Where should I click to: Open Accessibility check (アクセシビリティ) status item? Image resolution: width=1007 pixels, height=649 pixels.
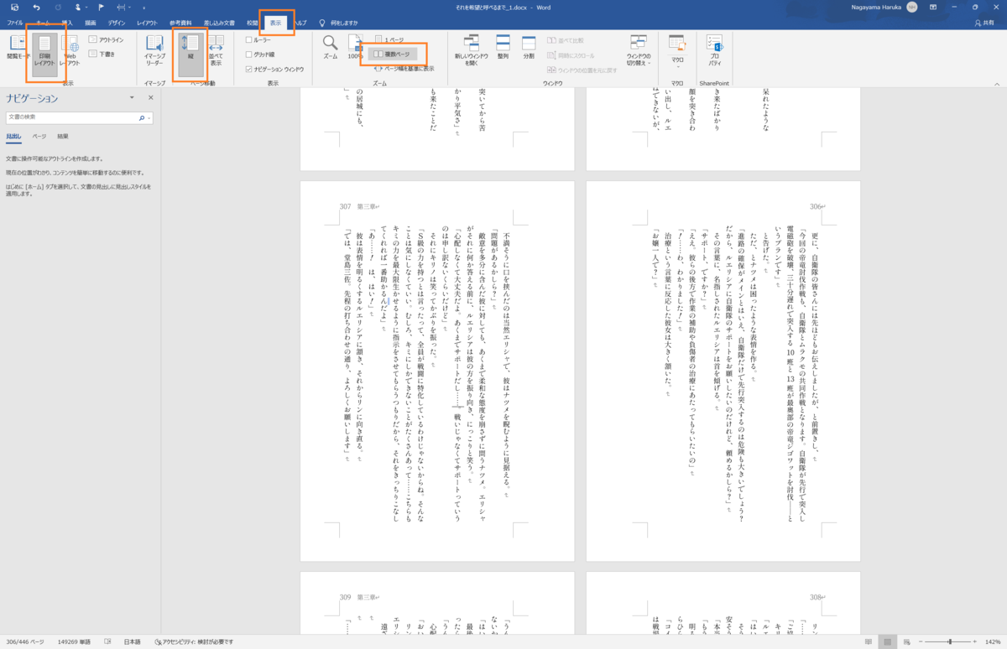coord(192,641)
